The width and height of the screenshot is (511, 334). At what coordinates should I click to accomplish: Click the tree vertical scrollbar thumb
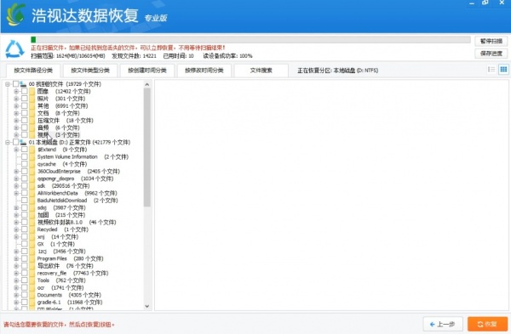147,147
